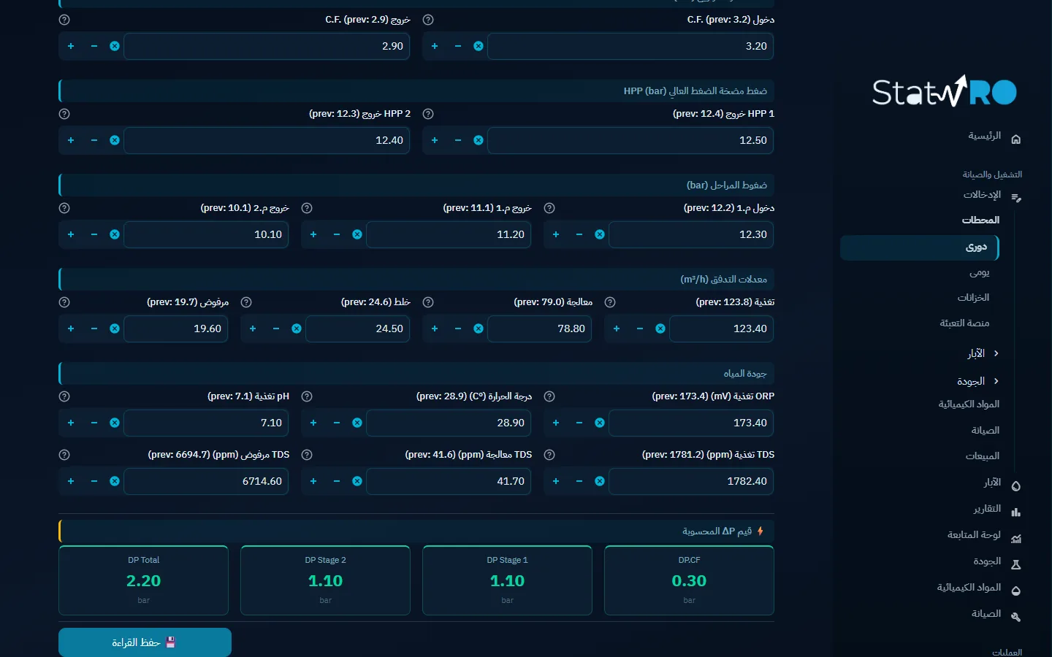The image size is (1052, 657).
Task: Click the لوحة المتابعة dashboard icon
Action: (x=1015, y=538)
